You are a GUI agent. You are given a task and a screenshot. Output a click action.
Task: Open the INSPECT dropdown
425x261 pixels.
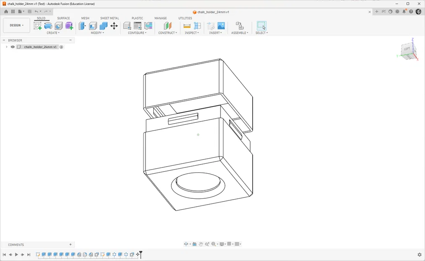(x=192, y=33)
